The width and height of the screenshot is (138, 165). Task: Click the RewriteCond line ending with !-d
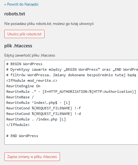tap(44, 114)
